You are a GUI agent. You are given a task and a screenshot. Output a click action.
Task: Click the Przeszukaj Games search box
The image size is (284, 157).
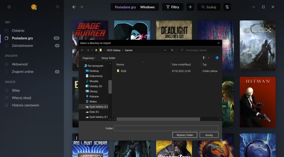point(199,50)
